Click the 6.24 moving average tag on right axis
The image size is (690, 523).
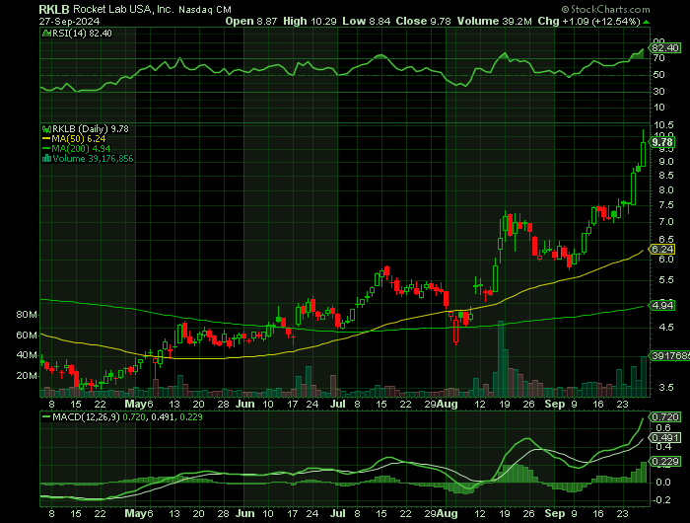[662, 249]
